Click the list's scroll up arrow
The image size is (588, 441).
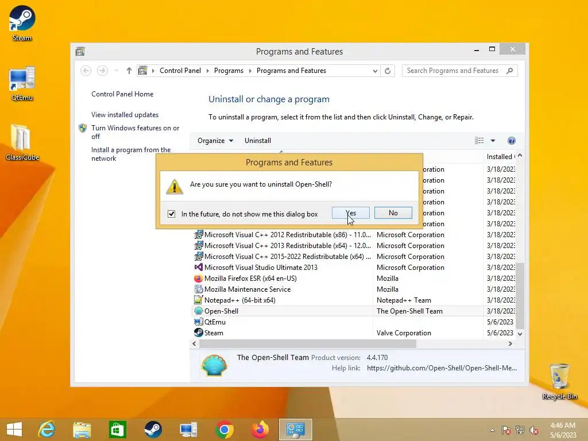click(520, 156)
